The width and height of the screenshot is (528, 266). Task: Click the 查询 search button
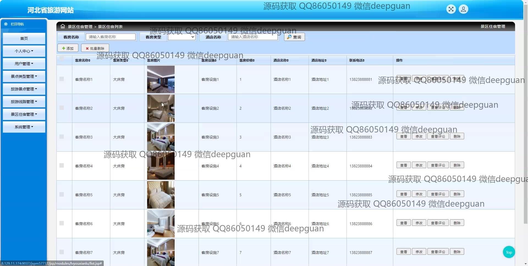(294, 37)
